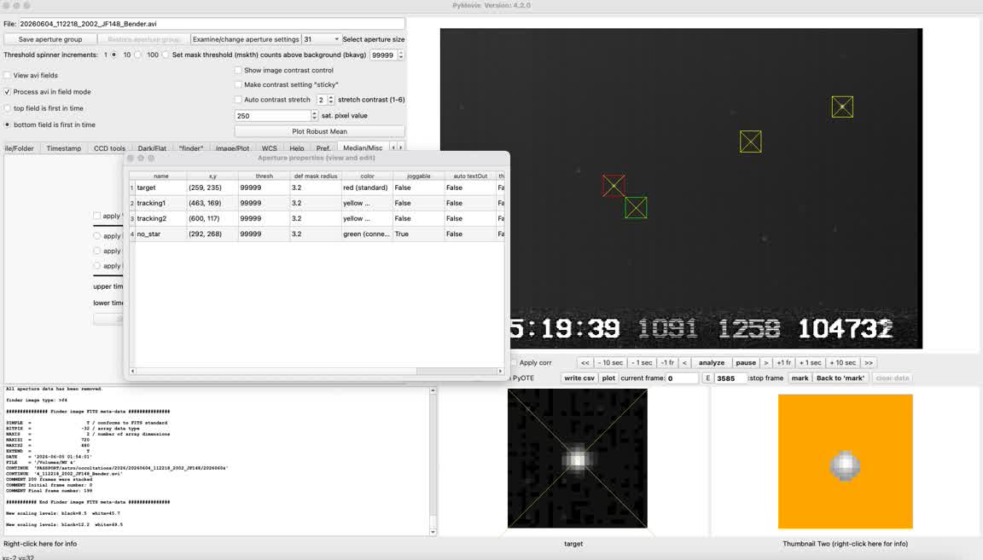Open the Pref. tab
Image resolution: width=983 pixels, height=560 pixels.
click(323, 148)
